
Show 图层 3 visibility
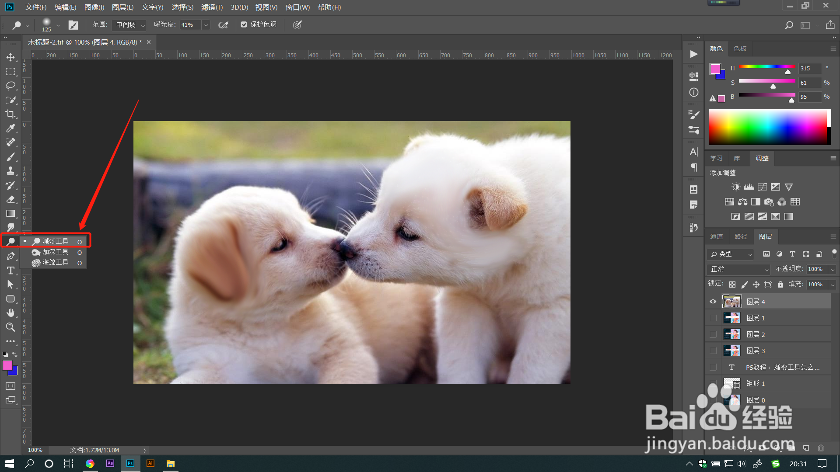coord(713,351)
